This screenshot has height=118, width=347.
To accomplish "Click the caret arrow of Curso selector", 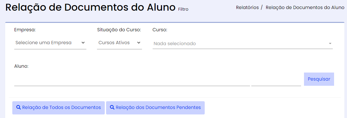I will [330, 44].
